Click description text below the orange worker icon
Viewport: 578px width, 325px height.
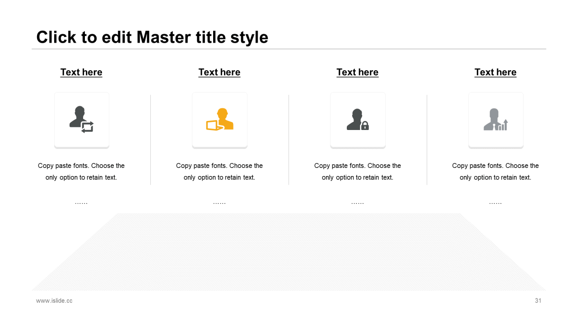(x=219, y=172)
